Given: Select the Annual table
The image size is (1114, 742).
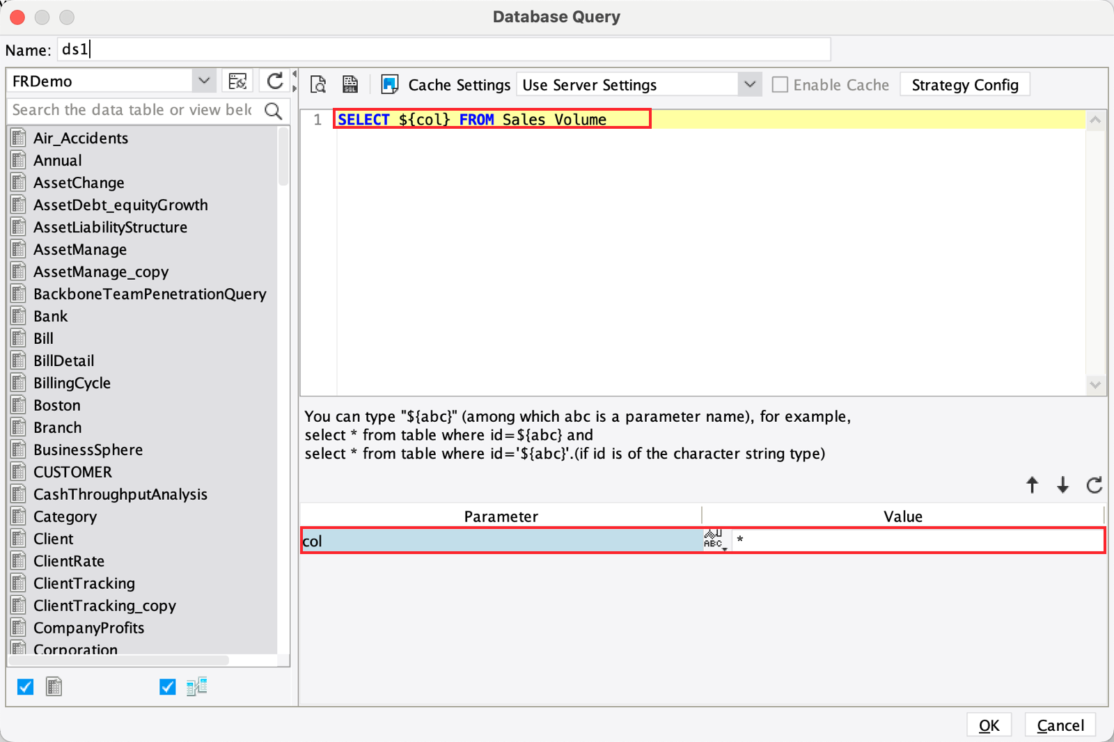Looking at the screenshot, I should 58,160.
